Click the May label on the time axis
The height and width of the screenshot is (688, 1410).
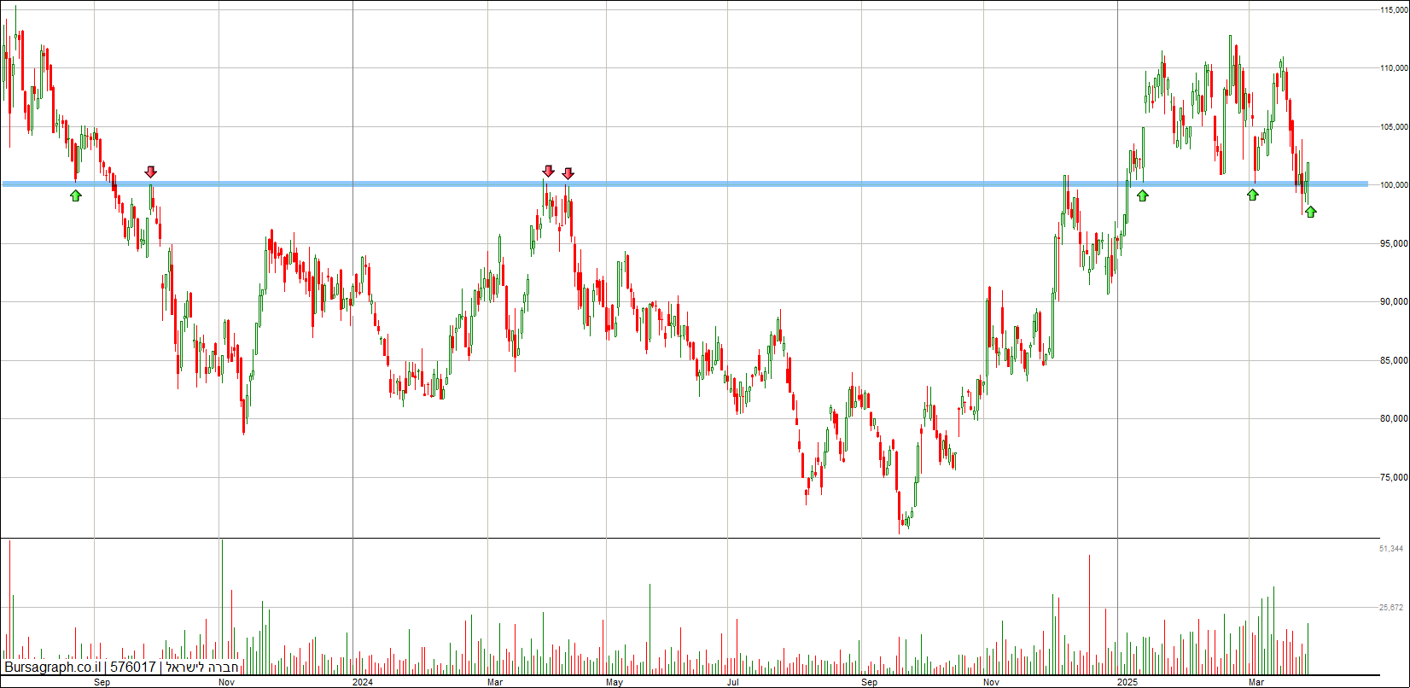[615, 683]
